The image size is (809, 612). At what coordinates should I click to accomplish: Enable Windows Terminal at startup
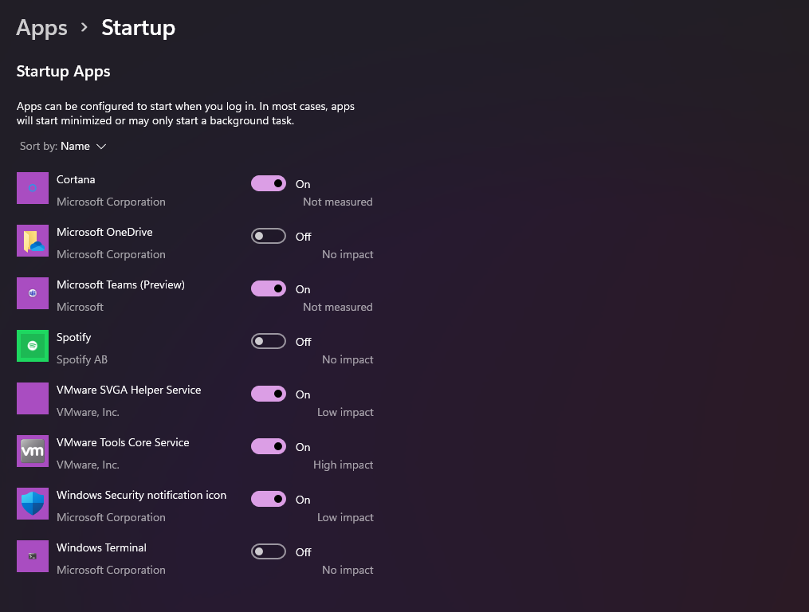tap(268, 551)
